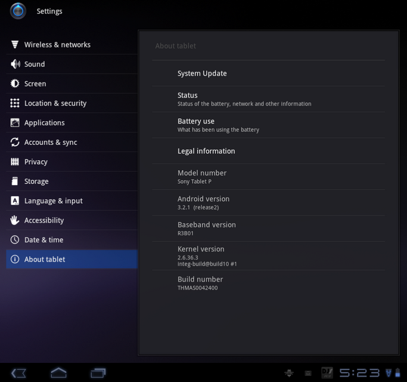Screen dimensions: 407x382
Task: Open Privacy settings
Action: pyautogui.click(x=72, y=162)
